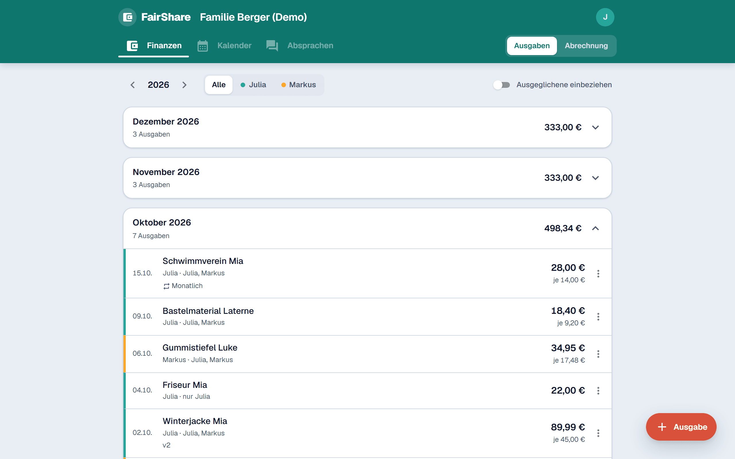Click the Dezember 2026 heading
This screenshot has height=459, width=735.
click(166, 121)
